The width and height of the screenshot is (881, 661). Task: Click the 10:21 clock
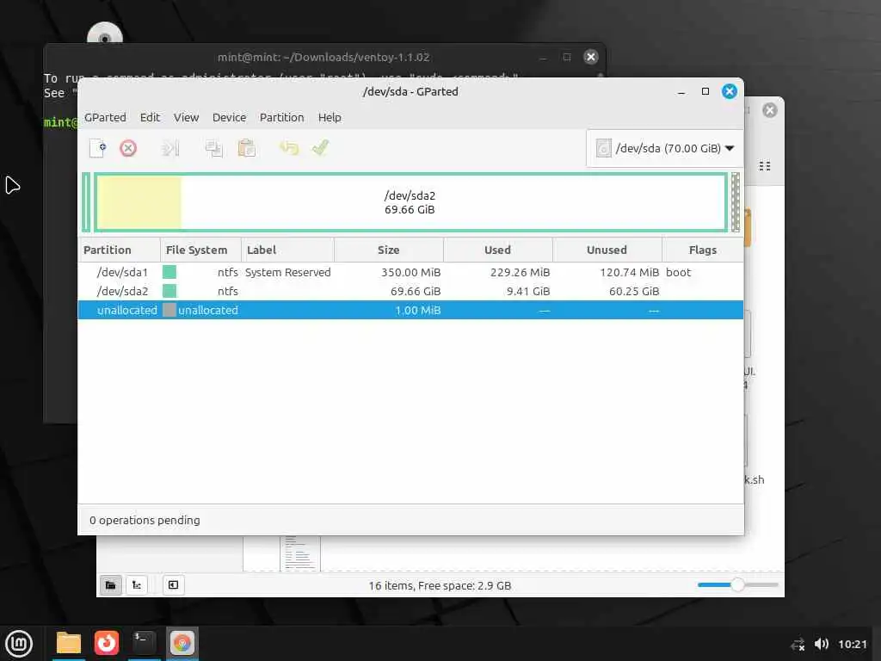pos(853,644)
